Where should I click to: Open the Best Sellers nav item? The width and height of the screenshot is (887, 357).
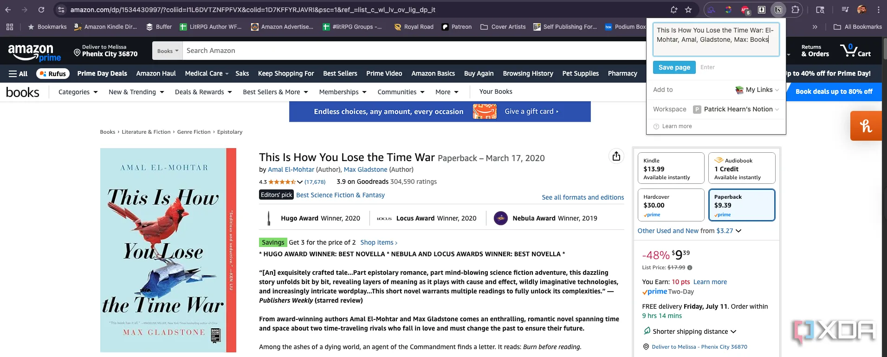coord(340,73)
